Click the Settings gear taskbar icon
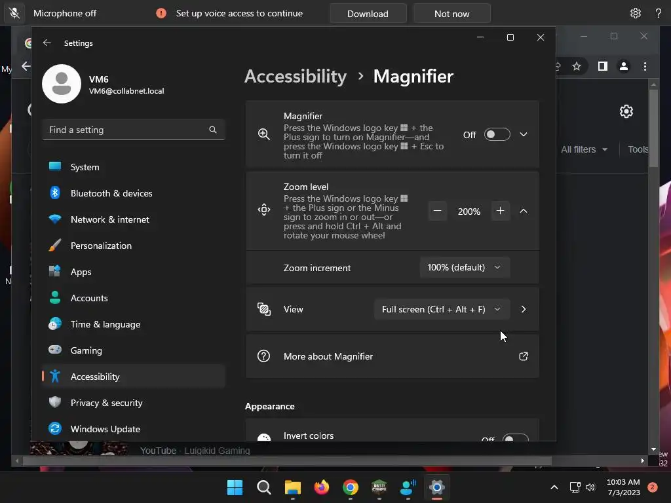Viewport: 671px width, 503px height. coord(437,487)
